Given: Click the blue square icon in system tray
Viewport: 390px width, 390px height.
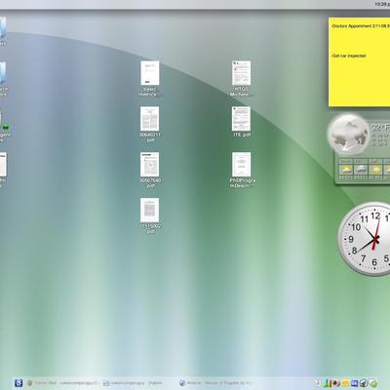Looking at the screenshot, I should coord(354,383).
